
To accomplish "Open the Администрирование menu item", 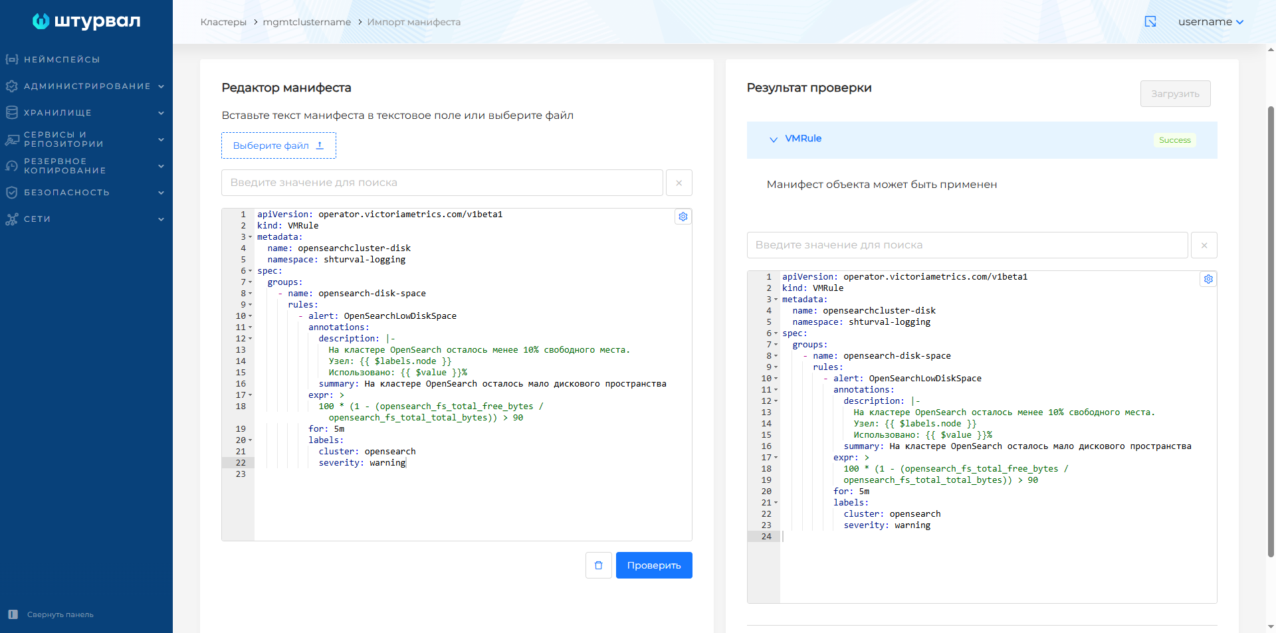I will point(87,86).
